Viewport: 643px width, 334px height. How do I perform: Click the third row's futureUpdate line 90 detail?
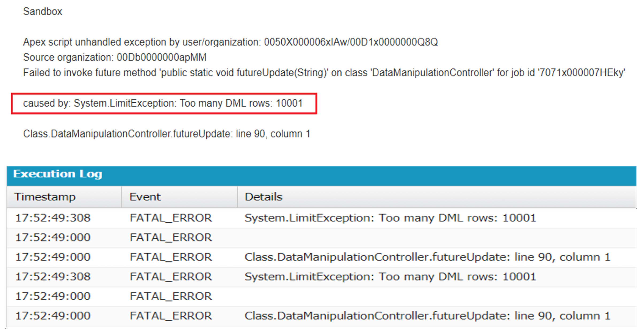tap(427, 257)
